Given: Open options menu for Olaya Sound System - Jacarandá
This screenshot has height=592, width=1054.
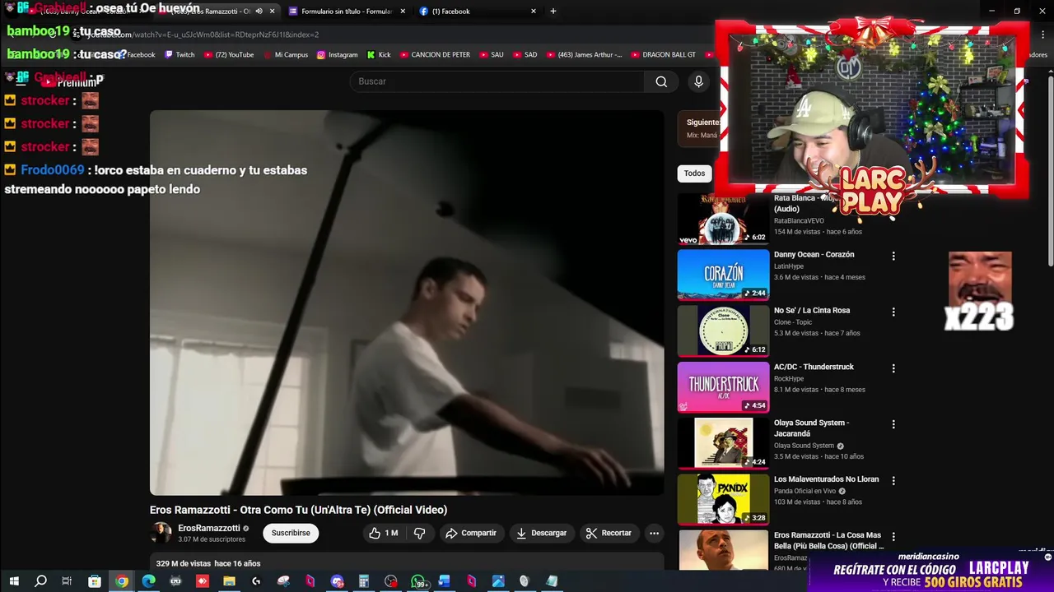Looking at the screenshot, I should 893,424.
